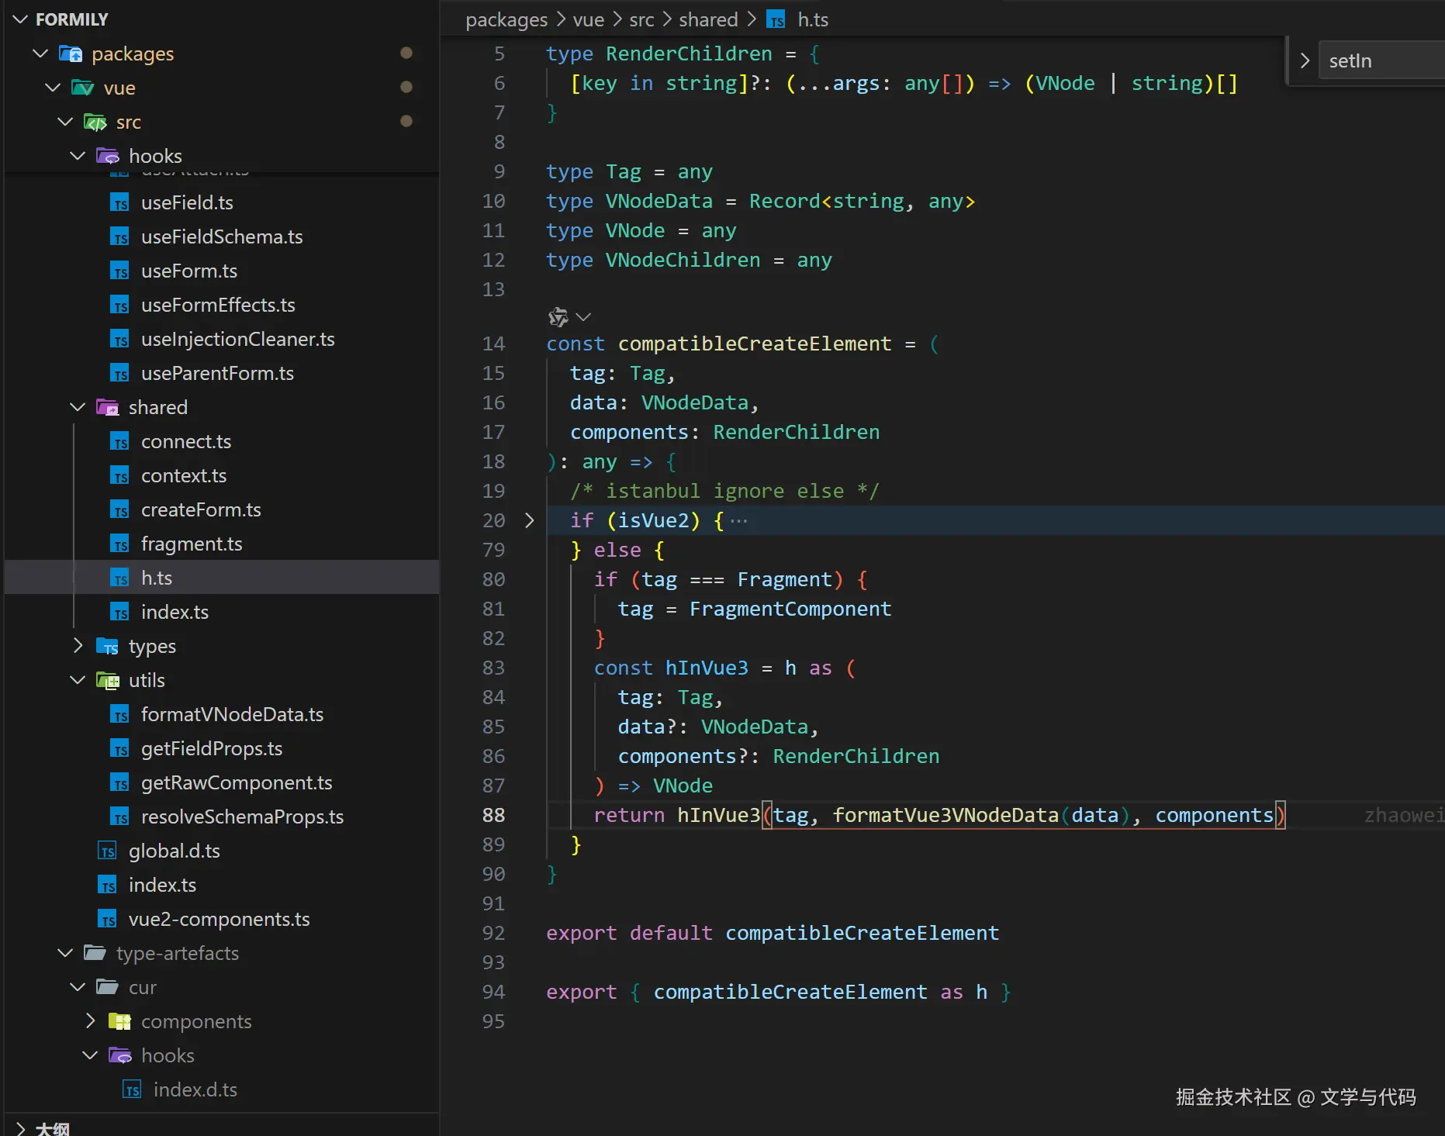
Task: Click the 'src' breadcrumb segment
Action: [641, 19]
